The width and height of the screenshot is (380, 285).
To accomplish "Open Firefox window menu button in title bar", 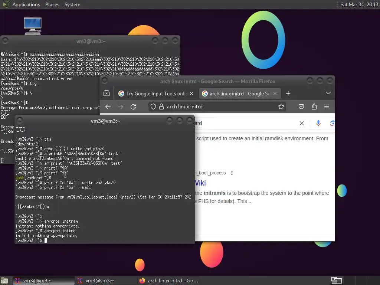I will (x=104, y=80).
